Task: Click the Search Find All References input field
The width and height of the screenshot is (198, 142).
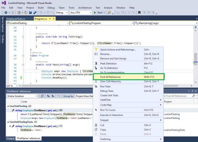Action: (x=177, y=96)
